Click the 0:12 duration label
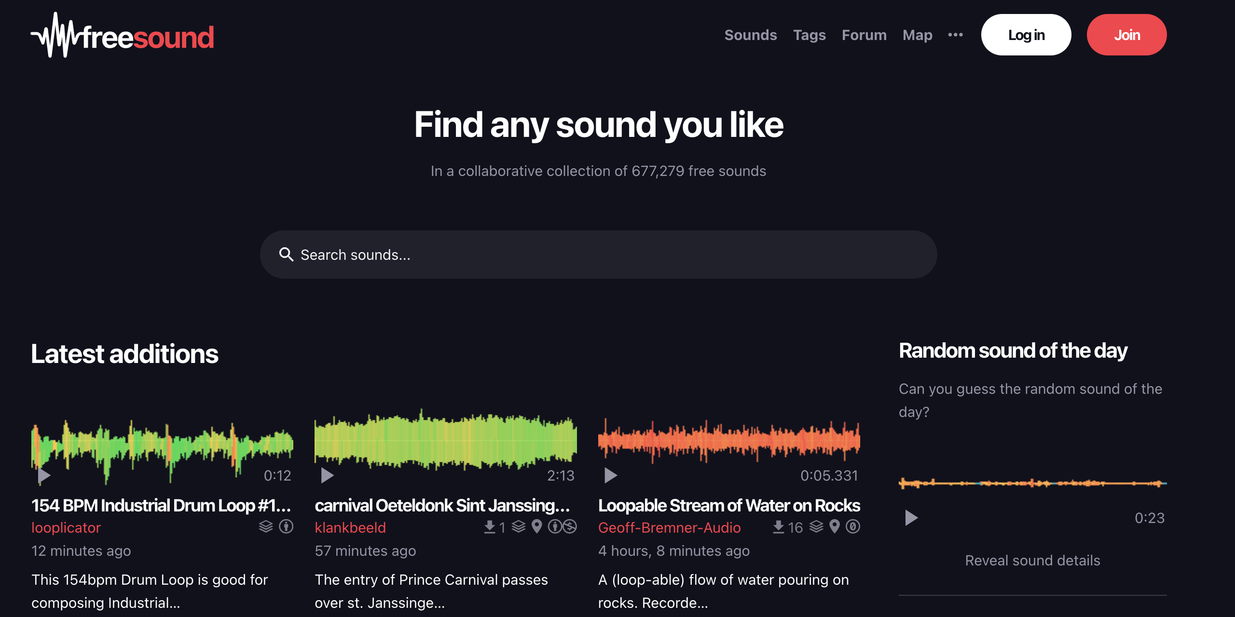This screenshot has height=617, width=1235. pyautogui.click(x=277, y=475)
